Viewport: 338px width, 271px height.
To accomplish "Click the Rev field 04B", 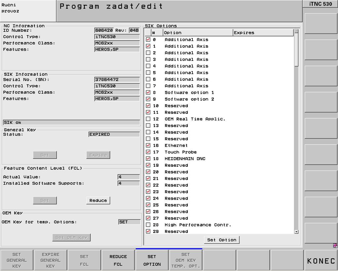I will tap(134, 30).
